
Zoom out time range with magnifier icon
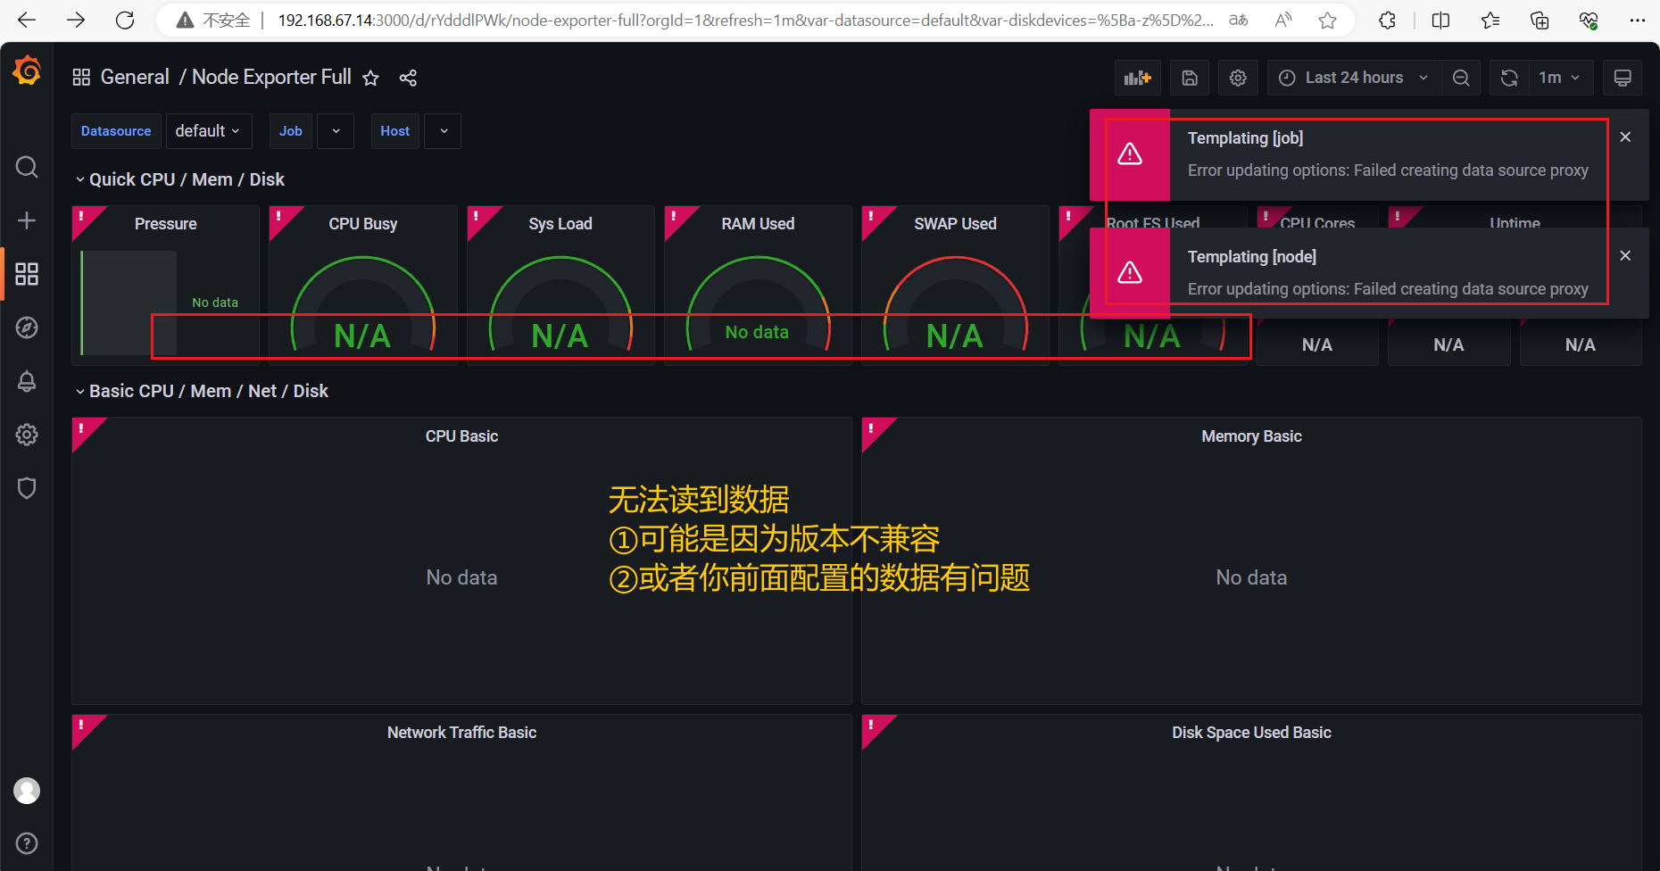[x=1461, y=78]
